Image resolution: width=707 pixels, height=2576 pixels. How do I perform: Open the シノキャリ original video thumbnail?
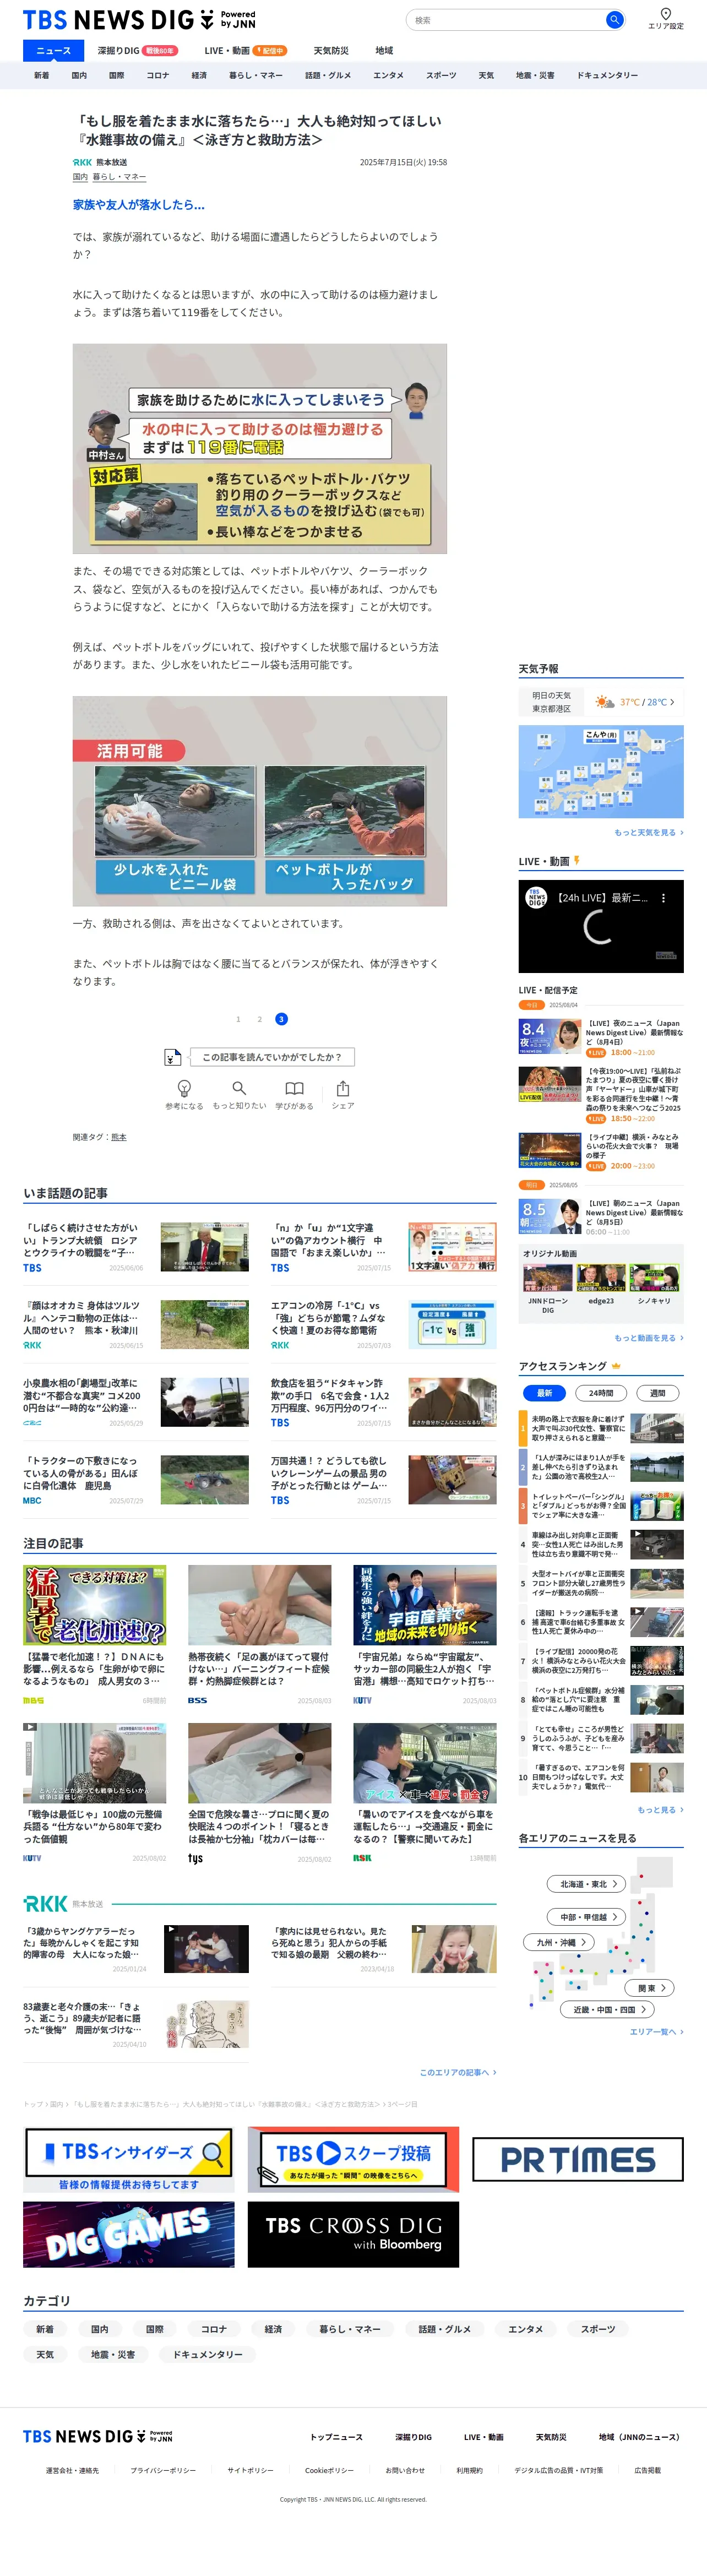point(654,1277)
